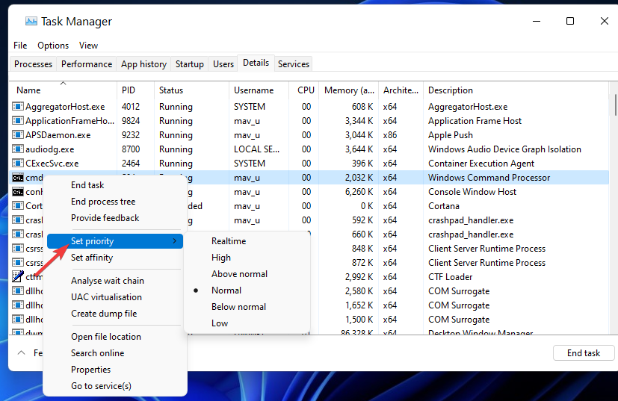Click the End task button

584,353
